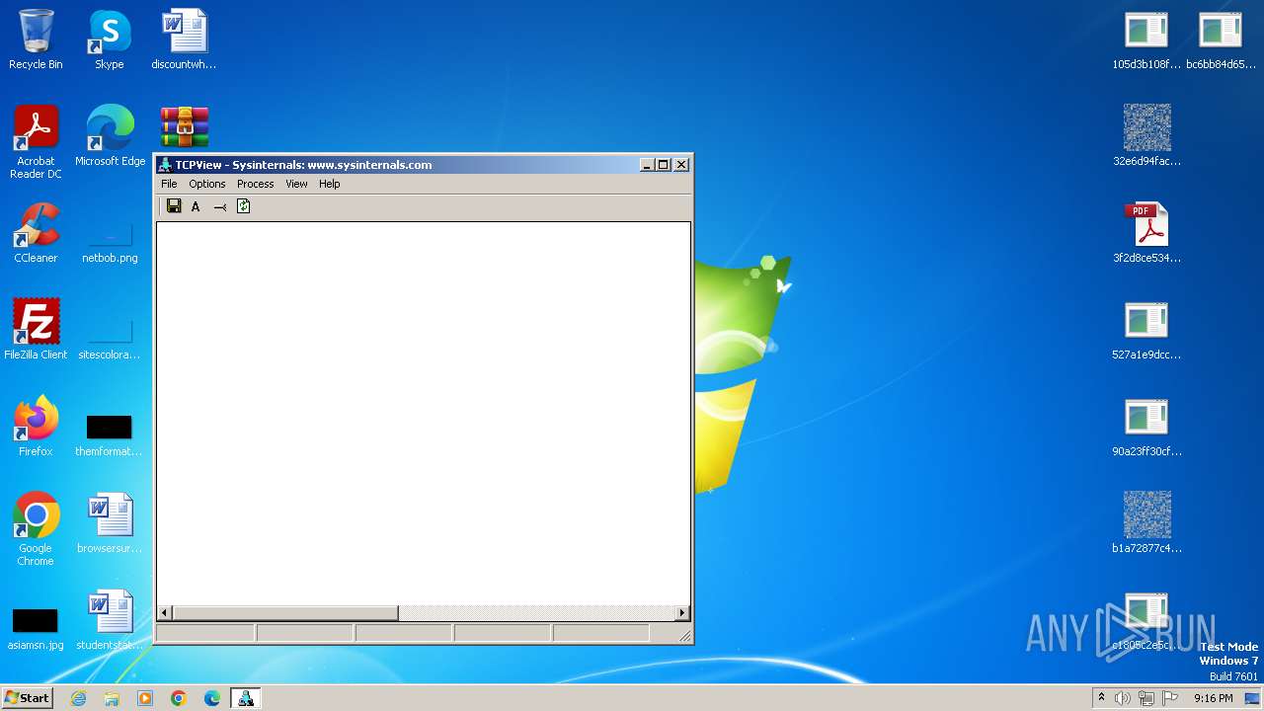1264x711 pixels.
Task: Select the Google Chrome desktop shortcut
Action: click(x=36, y=528)
